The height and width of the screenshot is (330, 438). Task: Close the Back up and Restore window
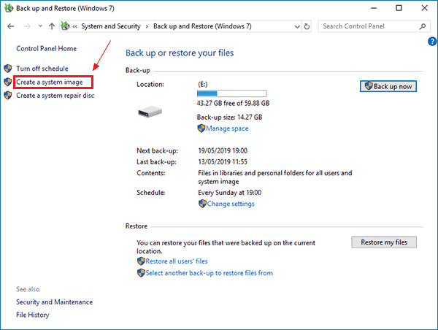tap(425, 8)
